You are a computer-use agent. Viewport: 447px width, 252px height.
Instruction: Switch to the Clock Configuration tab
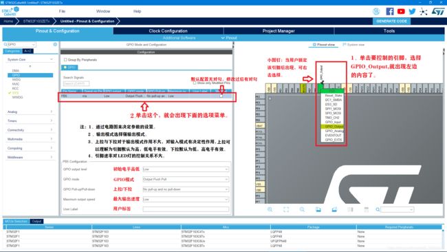(168, 31)
